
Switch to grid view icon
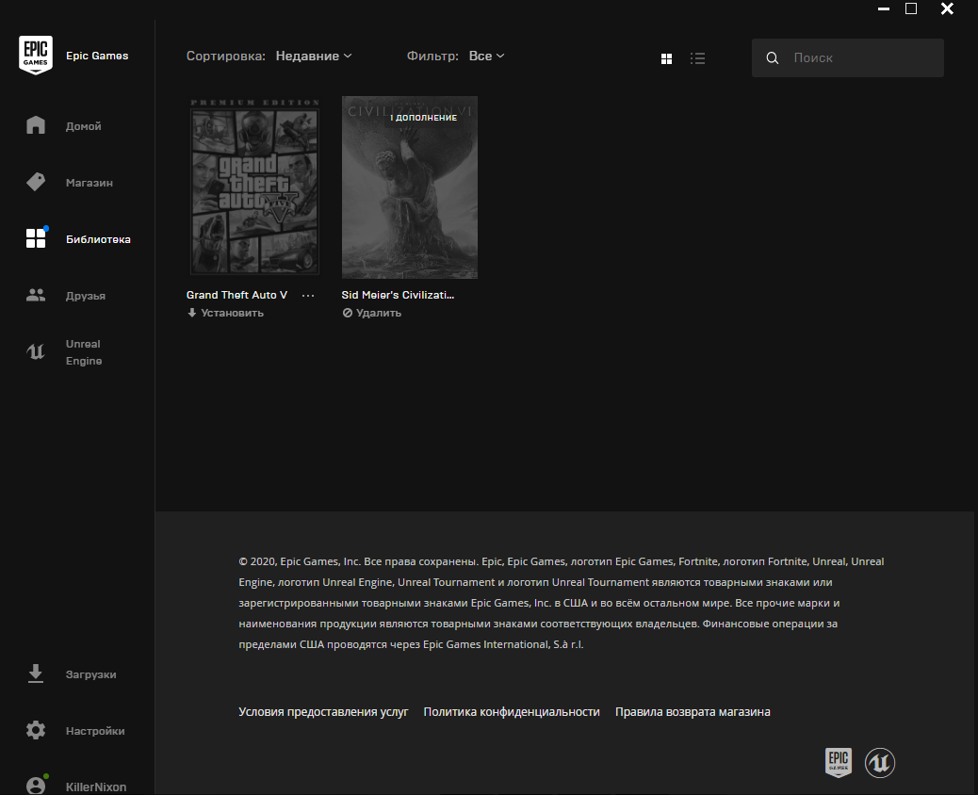click(x=666, y=58)
